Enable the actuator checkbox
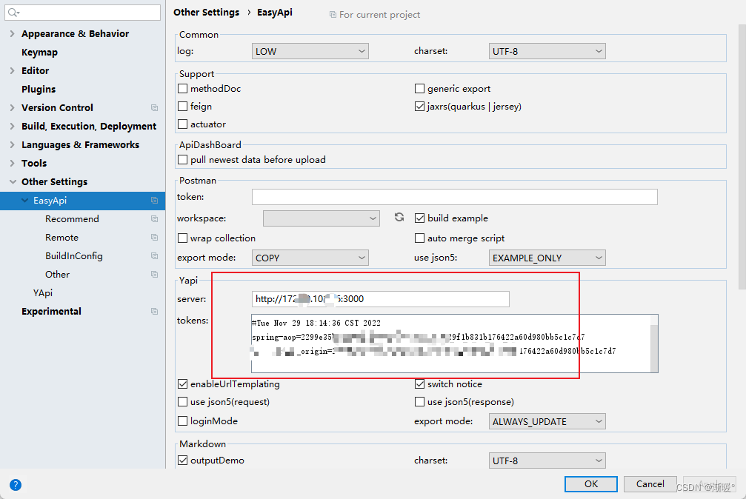This screenshot has height=499, width=746. coord(182,124)
